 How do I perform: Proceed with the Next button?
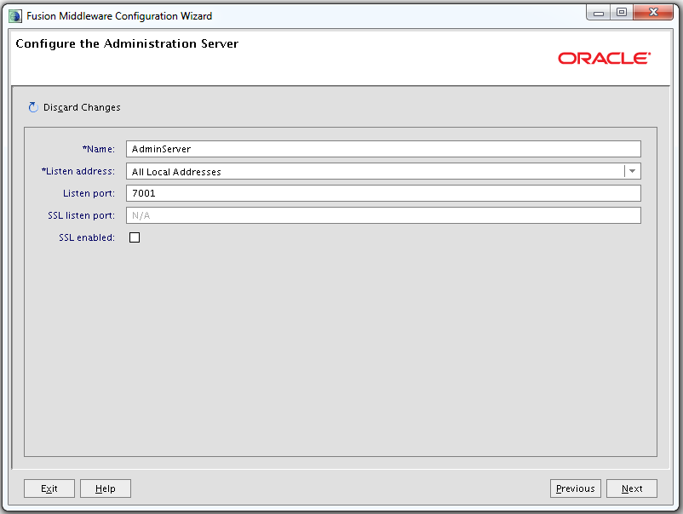(x=632, y=488)
